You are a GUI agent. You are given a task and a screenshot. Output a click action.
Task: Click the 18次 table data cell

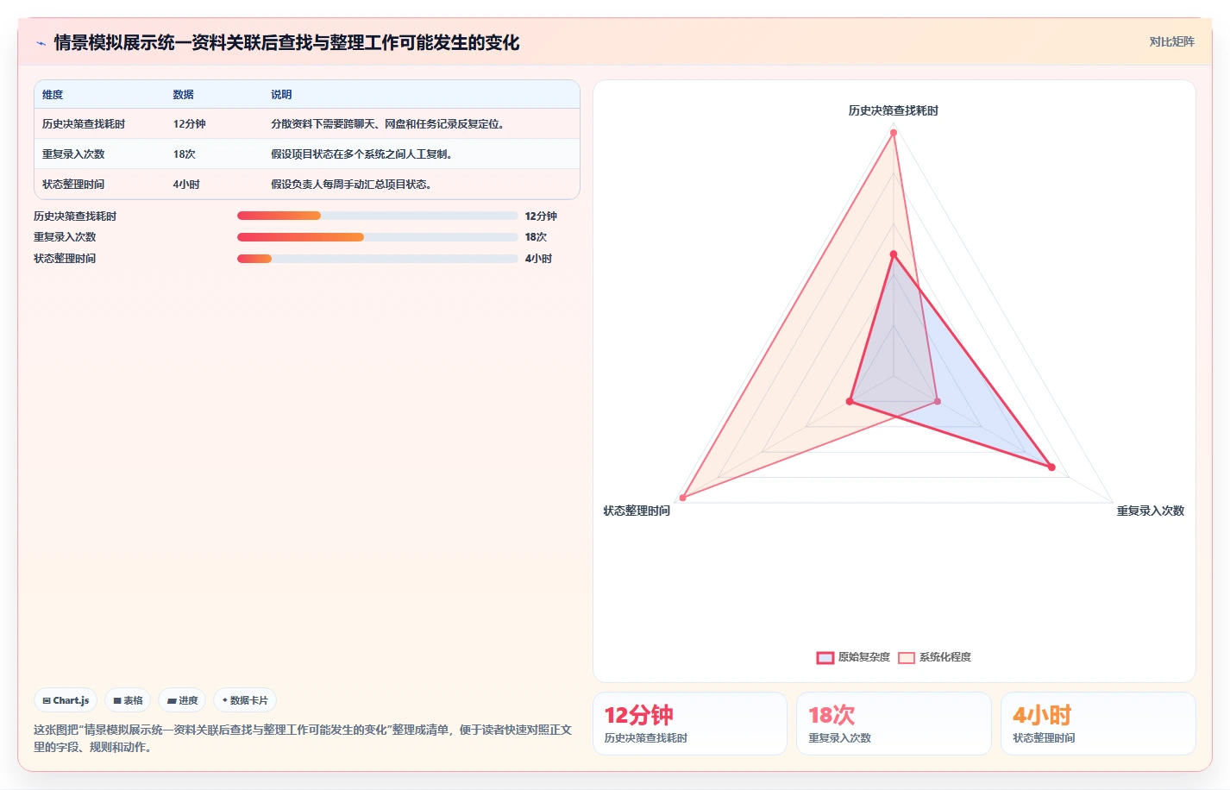(x=184, y=154)
